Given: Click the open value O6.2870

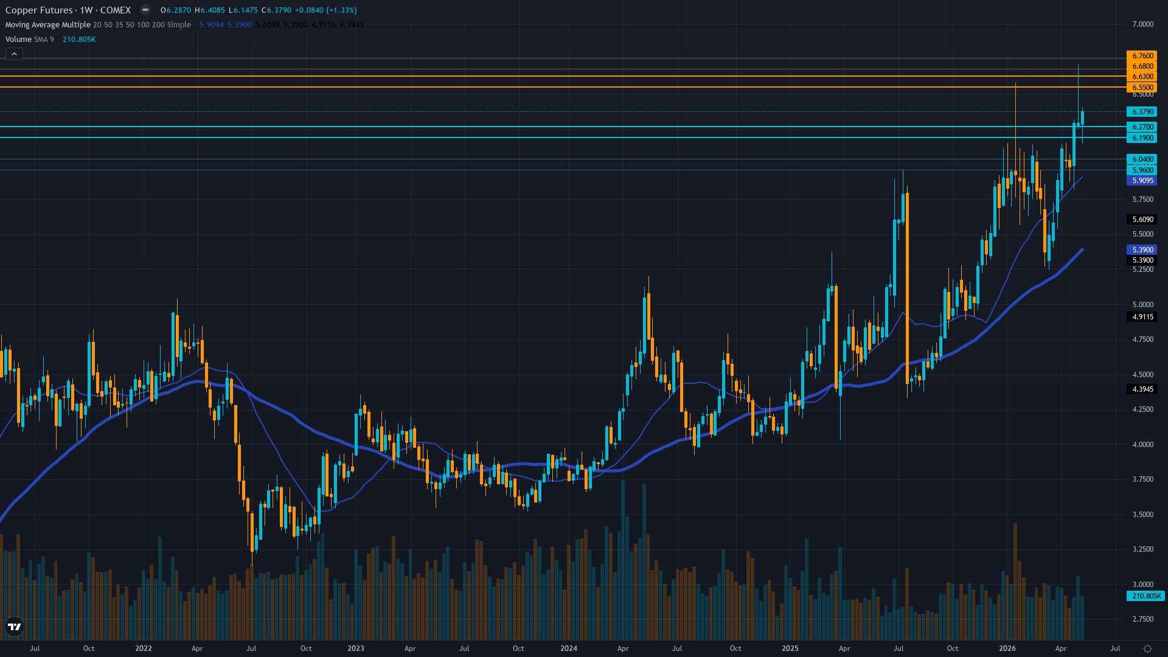Looking at the screenshot, I should point(176,10).
